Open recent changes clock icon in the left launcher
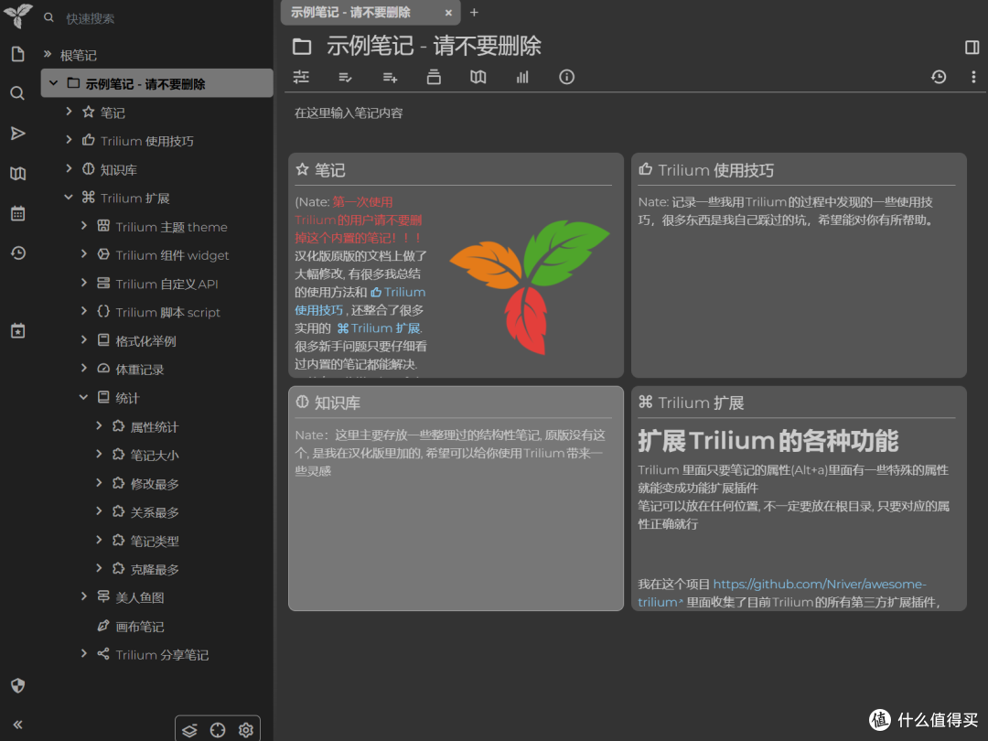The height and width of the screenshot is (741, 988). (17, 253)
